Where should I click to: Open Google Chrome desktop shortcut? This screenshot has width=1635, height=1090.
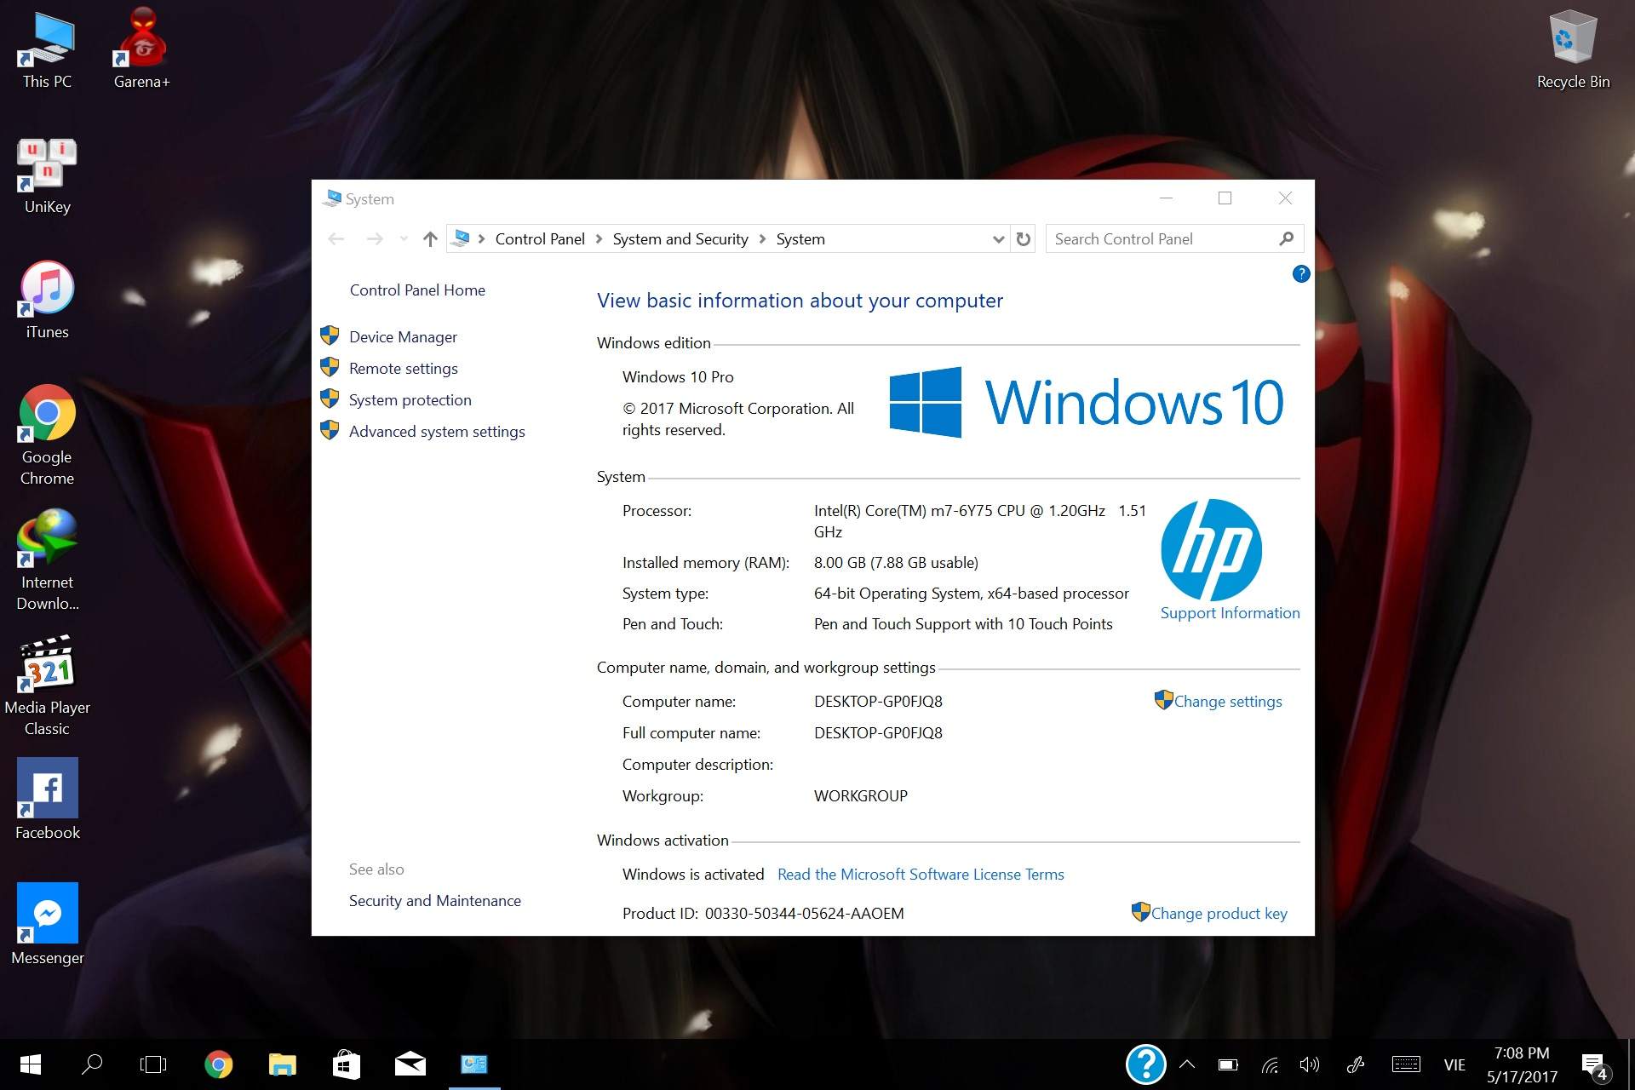click(x=47, y=434)
